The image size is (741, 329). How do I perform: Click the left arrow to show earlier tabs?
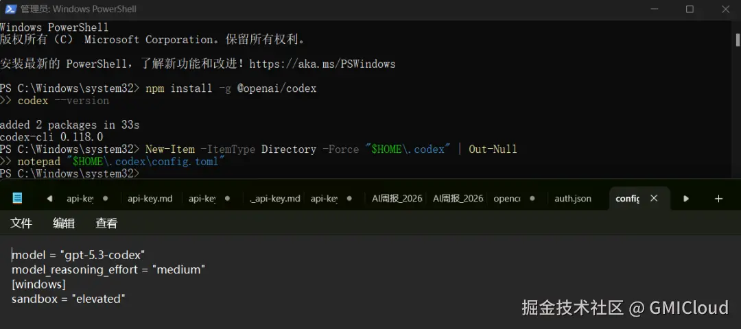[x=49, y=199]
